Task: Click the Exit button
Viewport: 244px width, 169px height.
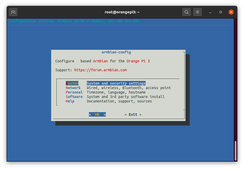Action: pos(133,115)
